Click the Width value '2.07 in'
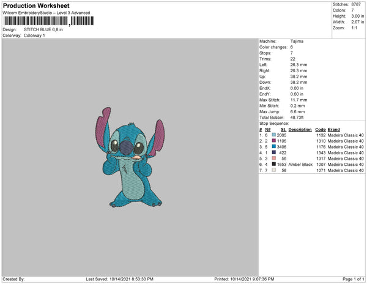This screenshot has height=284, width=367. (358, 22)
